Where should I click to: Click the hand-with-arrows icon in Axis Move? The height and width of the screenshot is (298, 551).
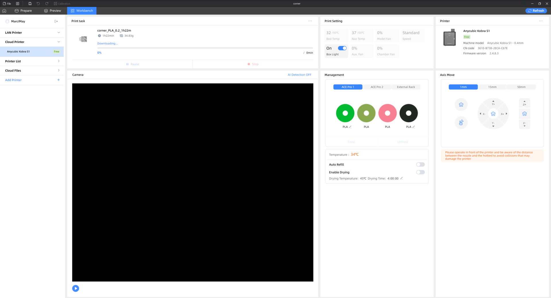[461, 123]
